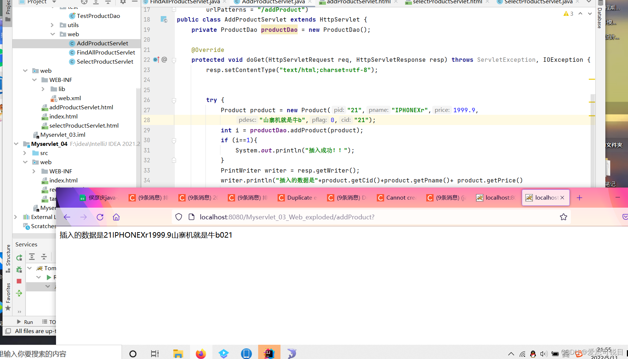The width and height of the screenshot is (628, 359).
Task: Collapse all nodes via Project toolbar icon
Action: [108, 2]
